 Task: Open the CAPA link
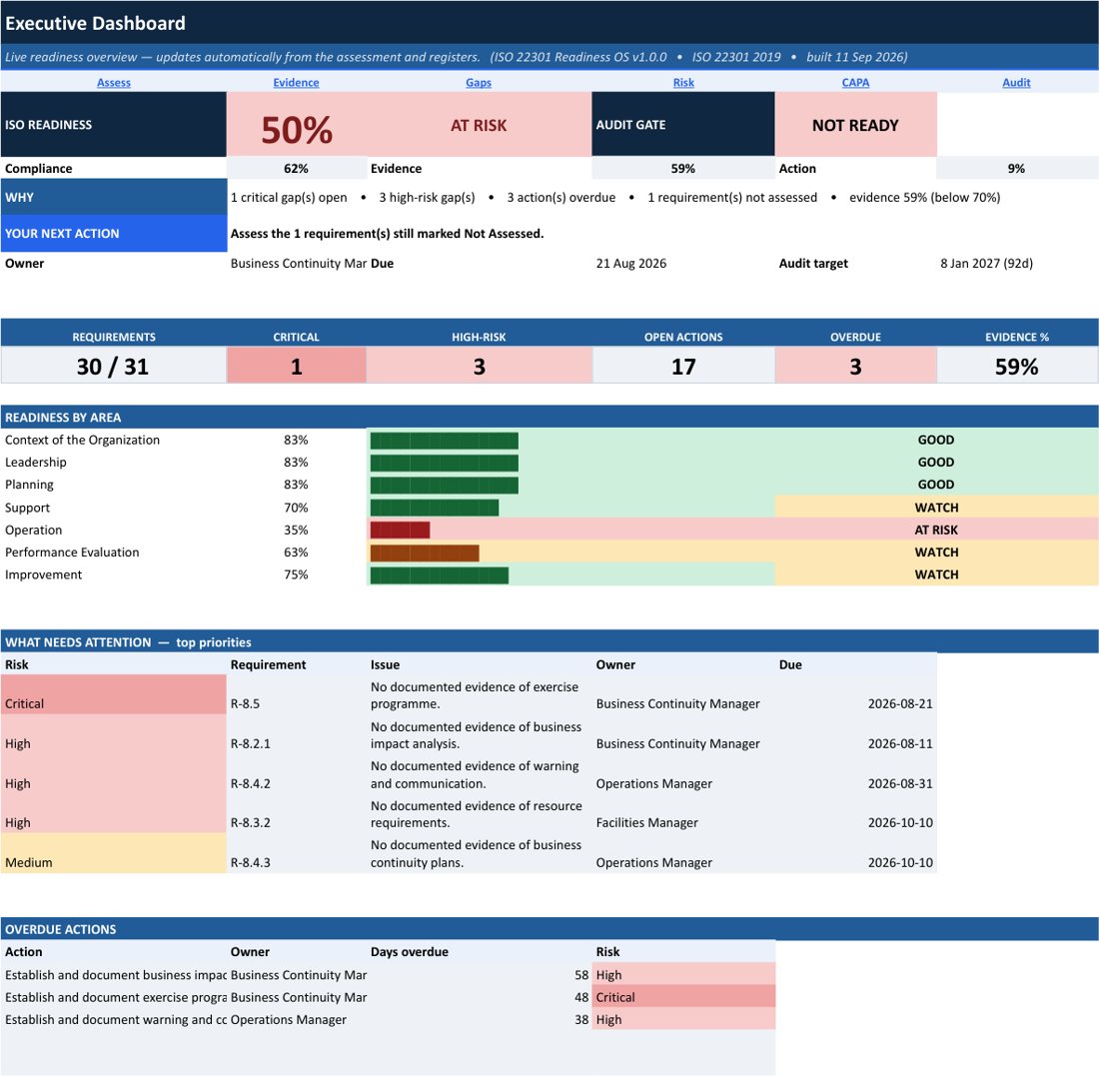[x=855, y=83]
